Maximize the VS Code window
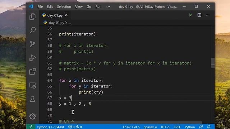The height and width of the screenshot is (129, 230). tap(196, 6)
